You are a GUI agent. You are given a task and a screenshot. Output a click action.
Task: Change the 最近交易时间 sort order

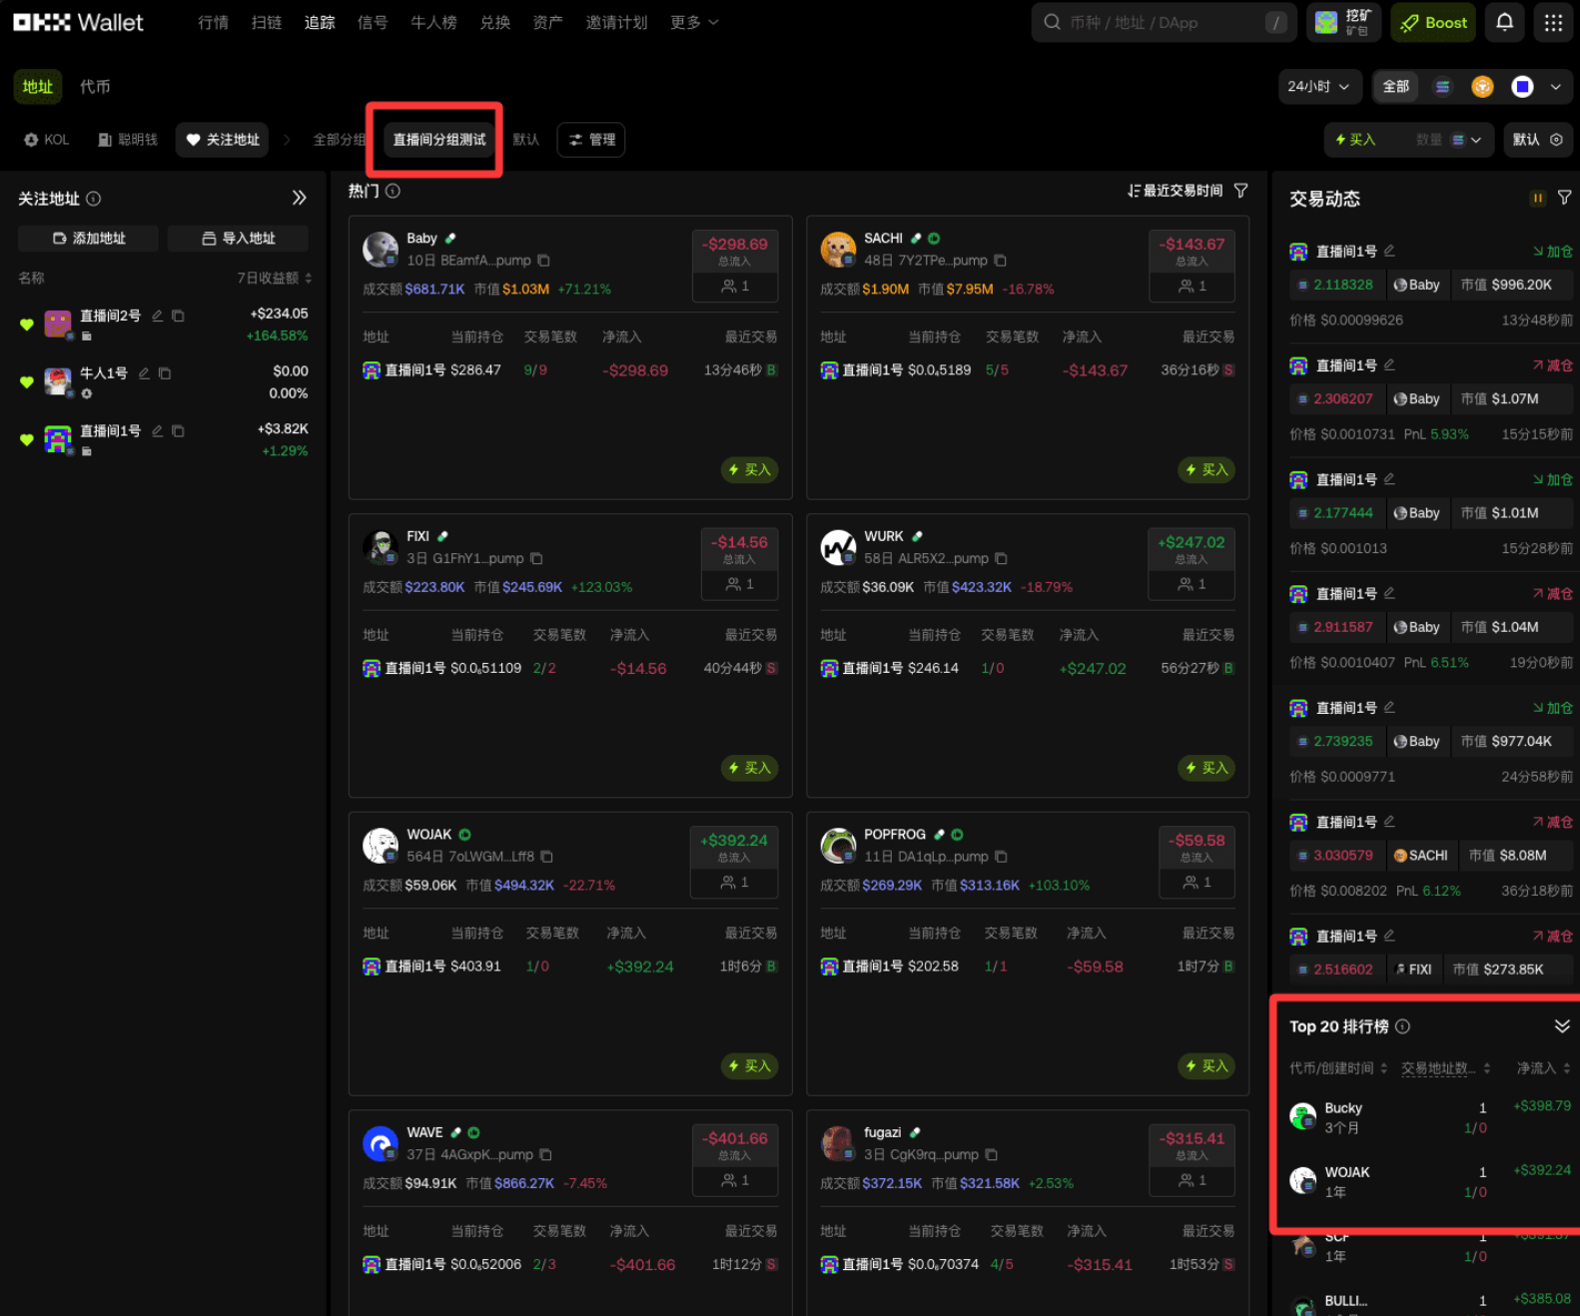[x=1175, y=191]
